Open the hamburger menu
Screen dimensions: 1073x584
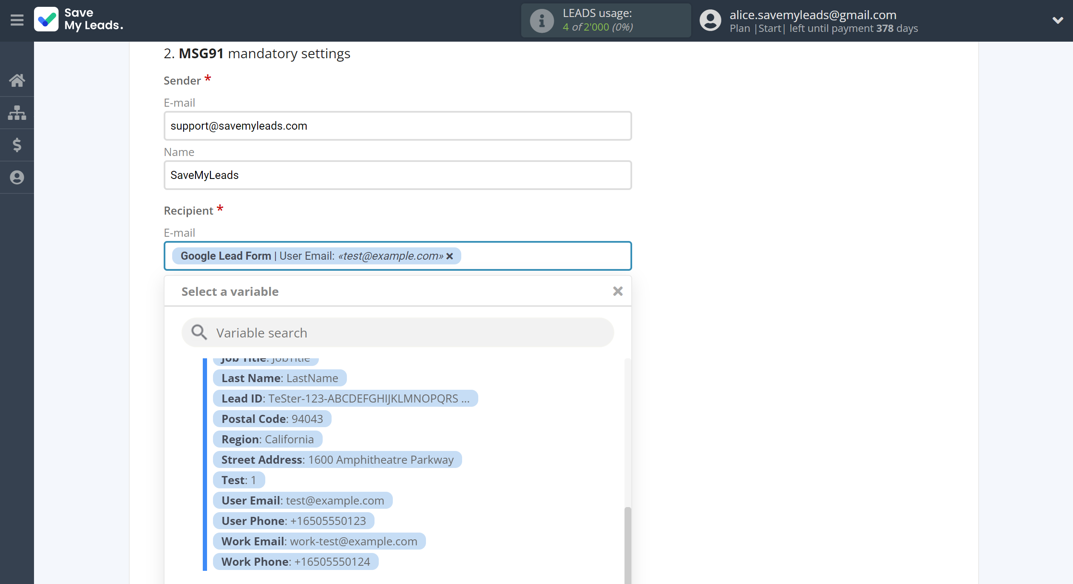[x=17, y=20]
